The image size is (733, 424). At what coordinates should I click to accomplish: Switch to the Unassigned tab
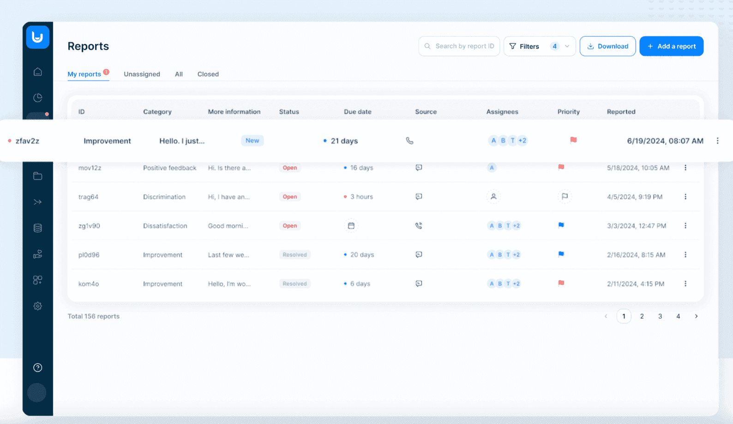coord(142,74)
